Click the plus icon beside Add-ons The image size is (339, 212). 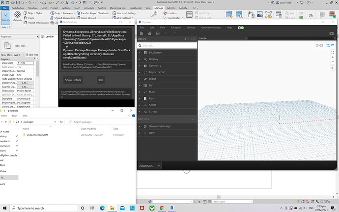193,119
